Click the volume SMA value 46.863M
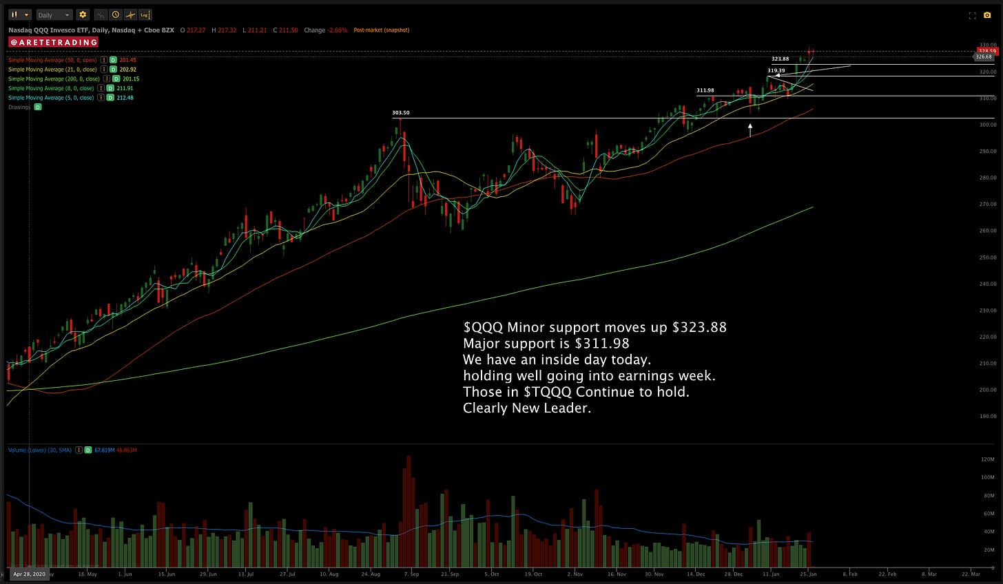Image resolution: width=1003 pixels, height=584 pixels. 126,450
